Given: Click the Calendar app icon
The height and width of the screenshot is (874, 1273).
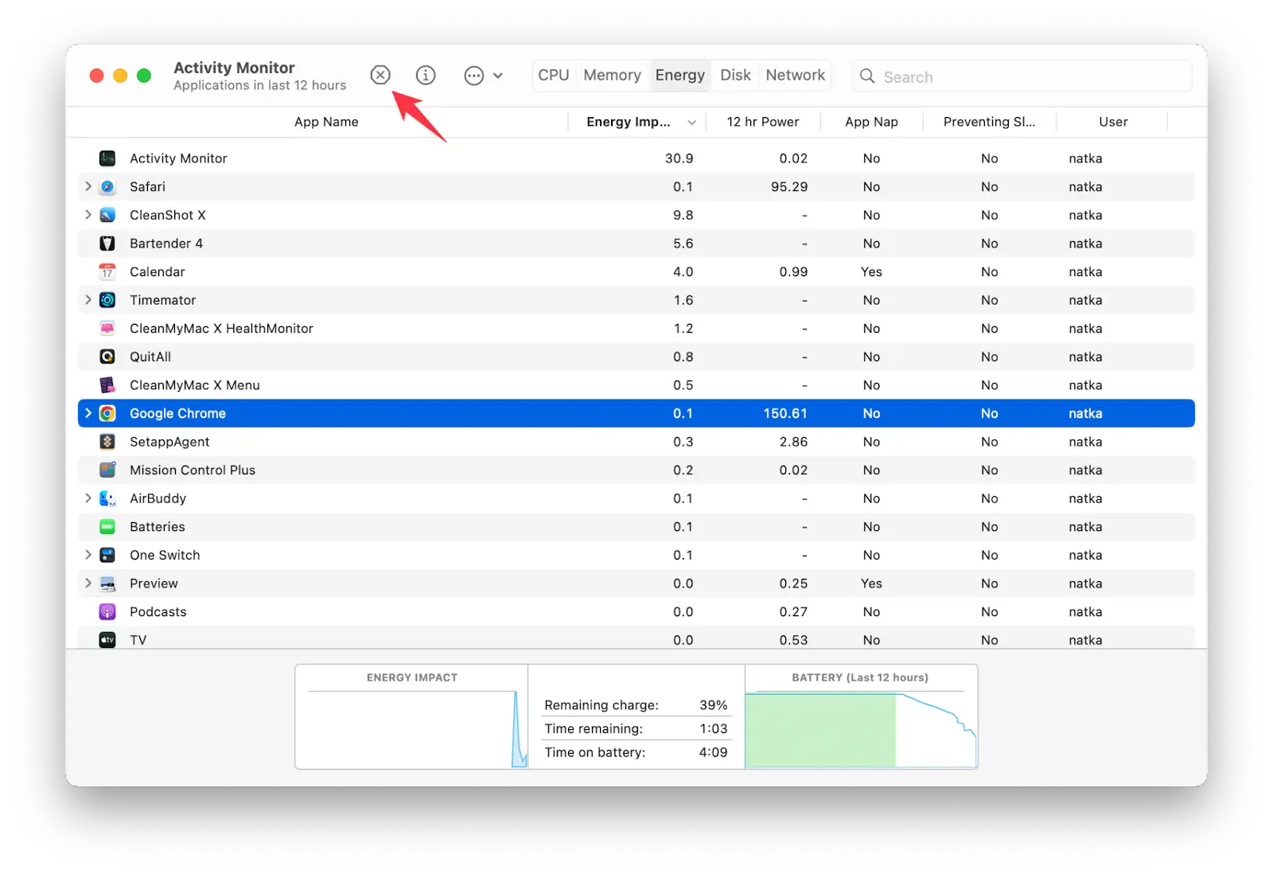Looking at the screenshot, I should pos(107,271).
